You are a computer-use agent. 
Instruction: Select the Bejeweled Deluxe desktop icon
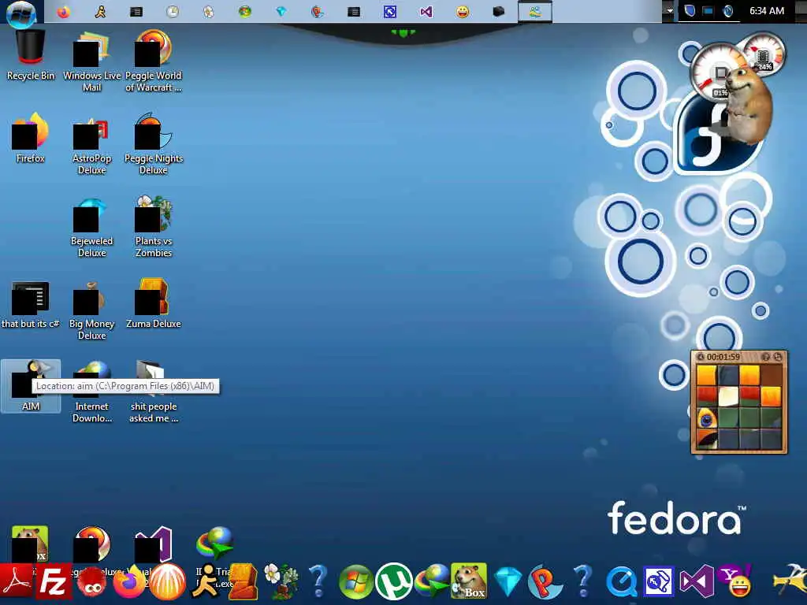tap(91, 226)
